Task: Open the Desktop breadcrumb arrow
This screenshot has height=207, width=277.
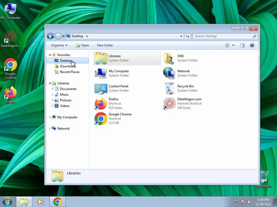Action: pos(87,36)
